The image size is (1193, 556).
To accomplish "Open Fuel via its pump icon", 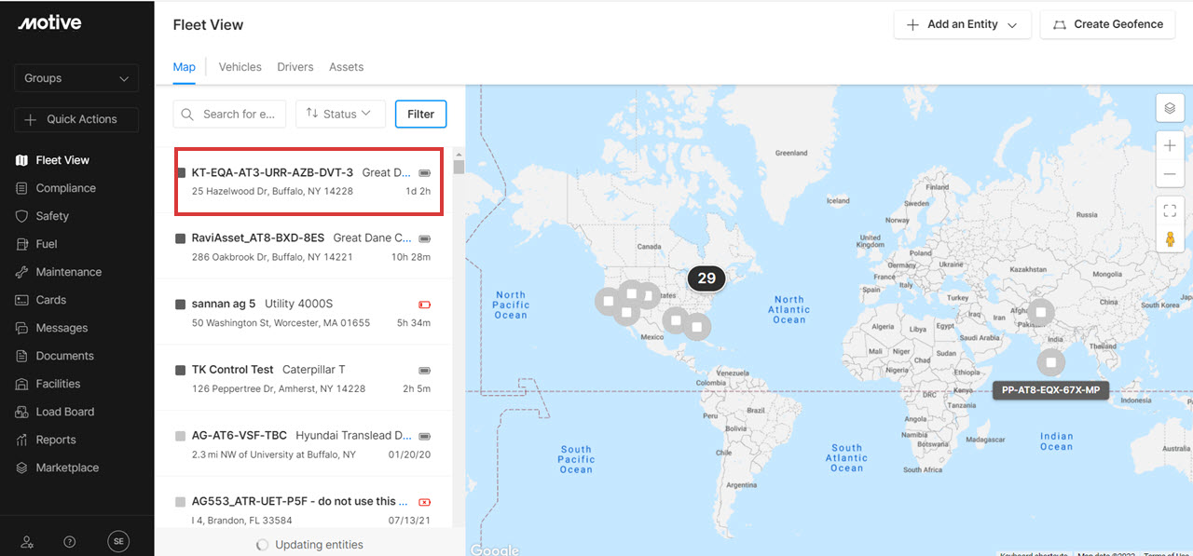I will tap(22, 244).
